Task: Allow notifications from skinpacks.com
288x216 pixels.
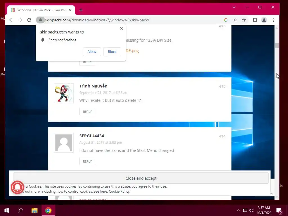Action: click(x=92, y=52)
